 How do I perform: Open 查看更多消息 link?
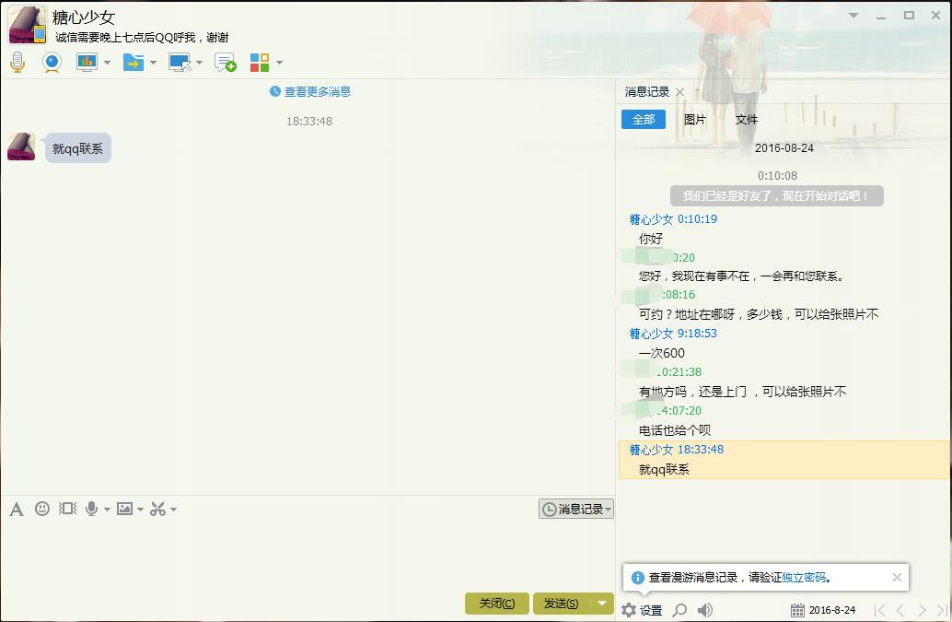click(310, 92)
